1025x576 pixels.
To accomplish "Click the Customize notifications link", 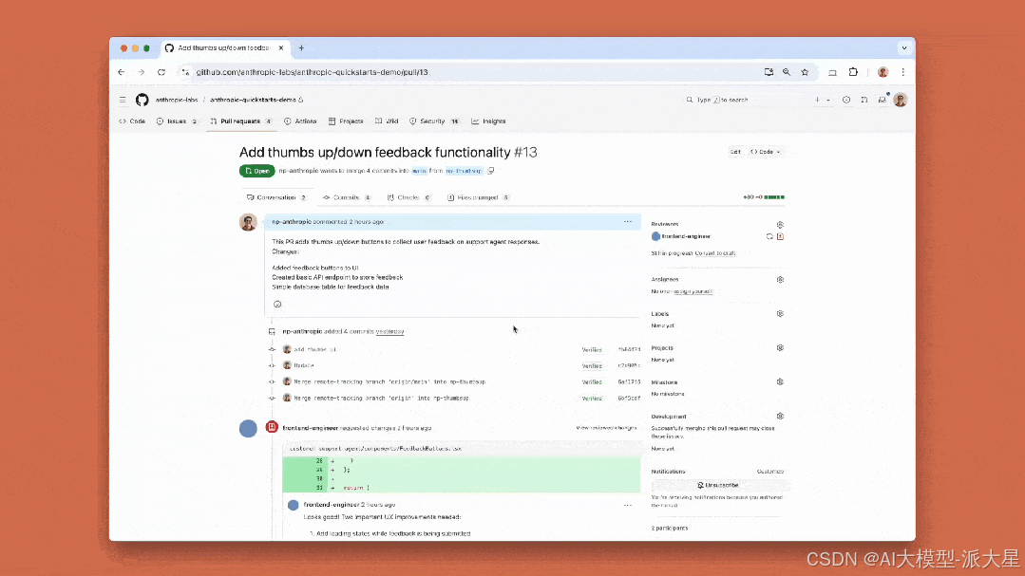I will coord(770,472).
